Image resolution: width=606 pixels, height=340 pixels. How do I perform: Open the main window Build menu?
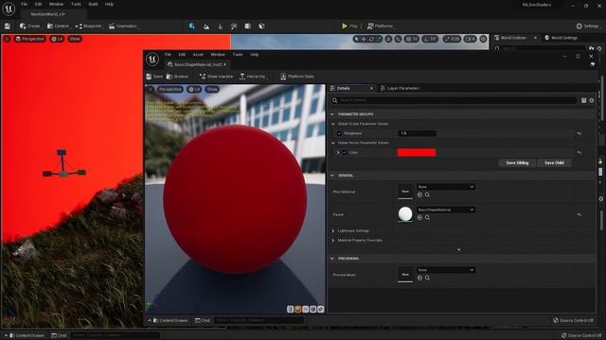tap(93, 4)
